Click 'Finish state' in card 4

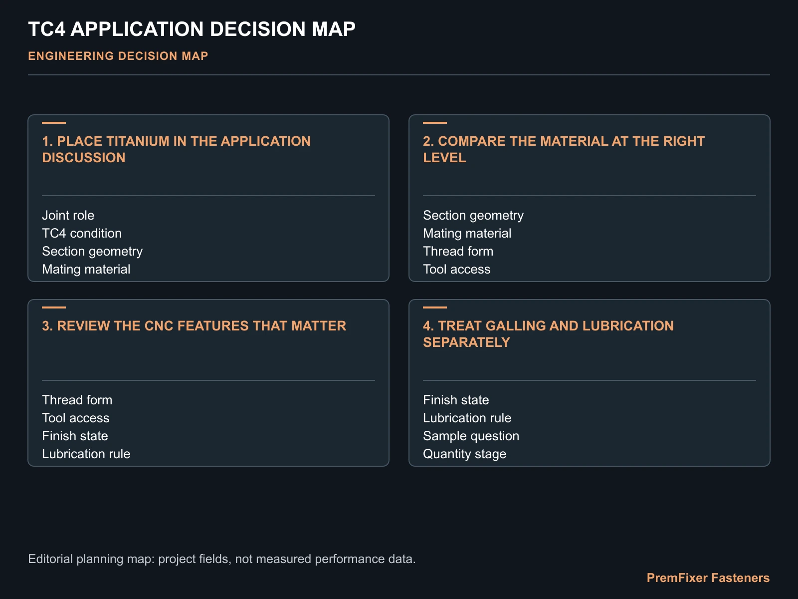pyautogui.click(x=456, y=400)
